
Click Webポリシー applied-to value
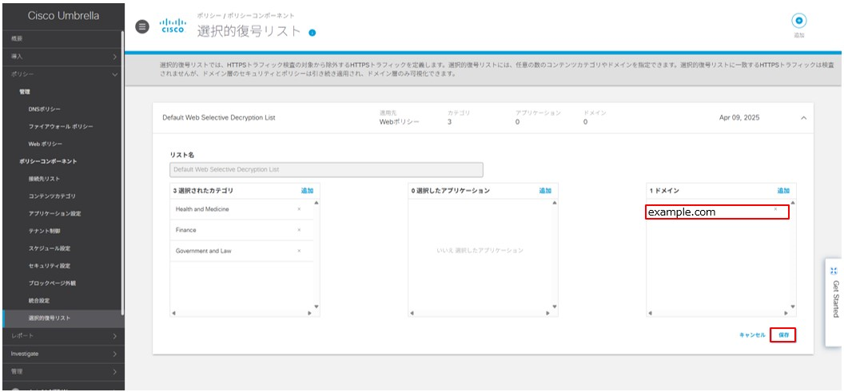pyautogui.click(x=400, y=122)
